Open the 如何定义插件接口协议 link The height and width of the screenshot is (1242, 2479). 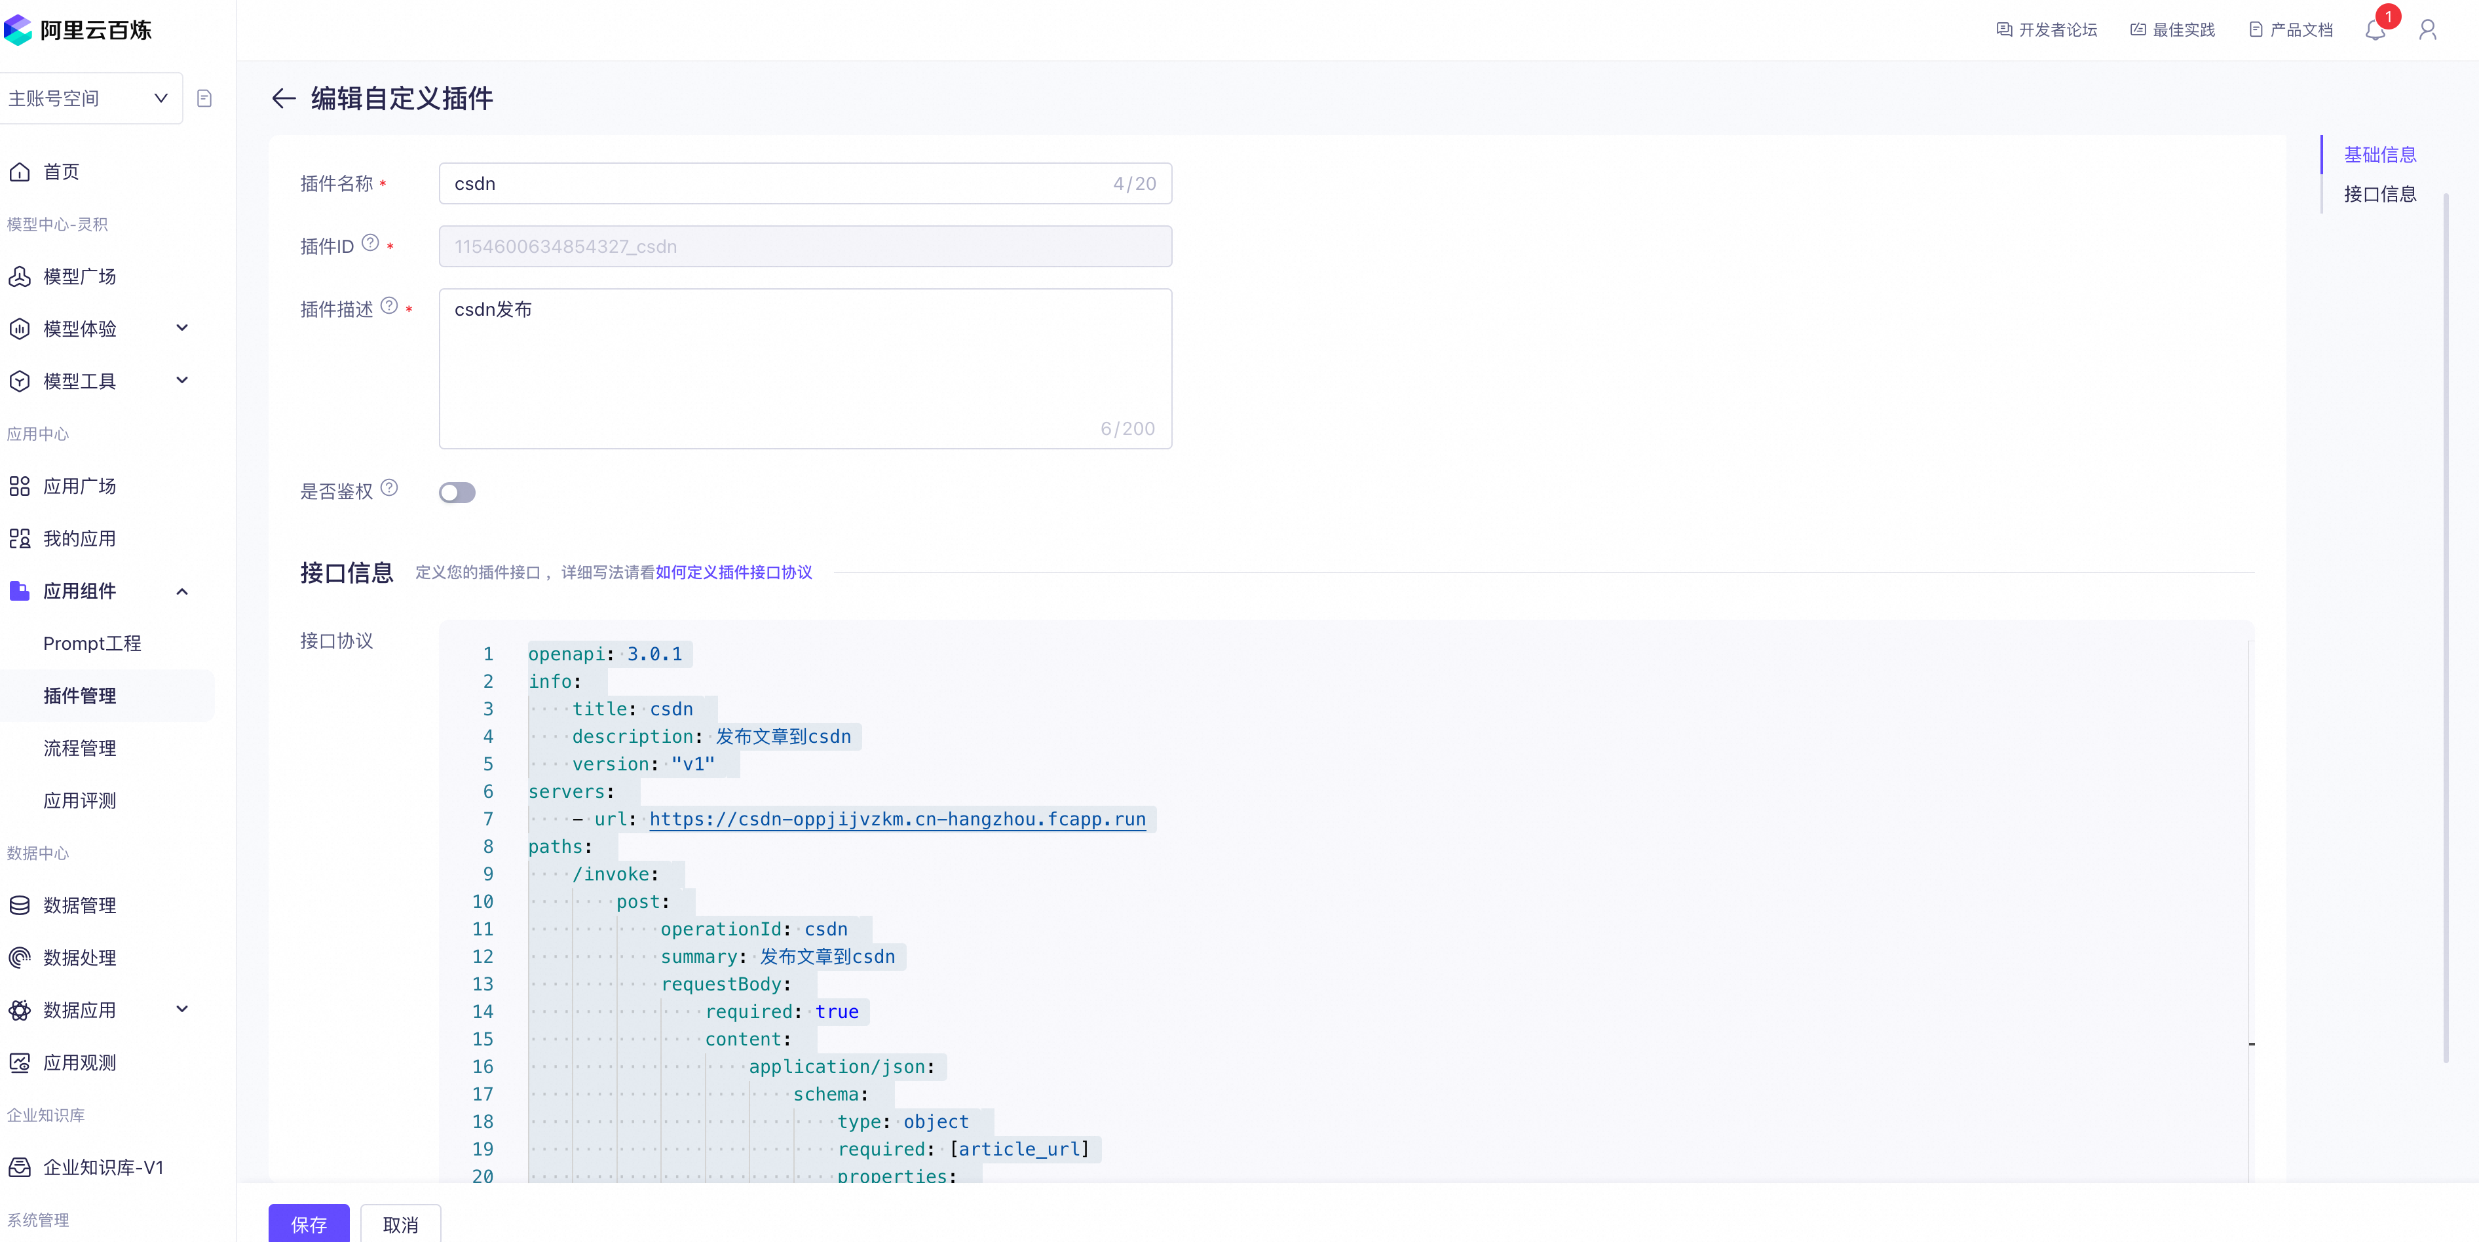pos(734,573)
